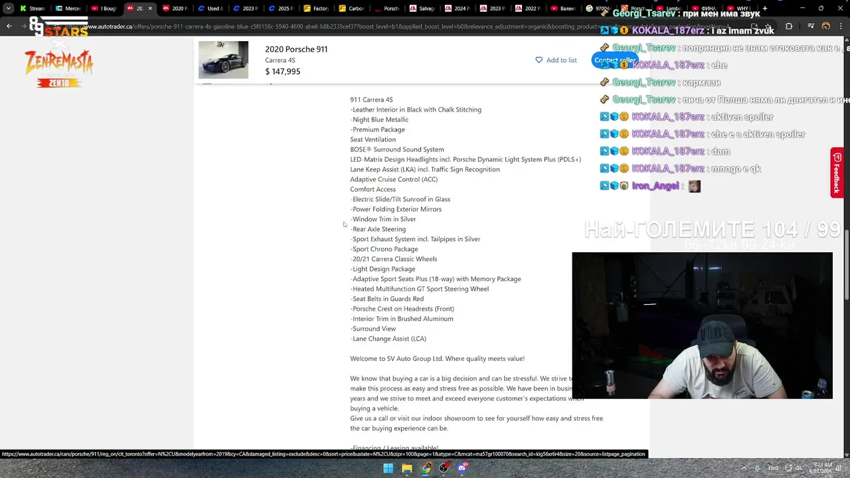
Task: Open the Porsche 911 listing thumbnail
Action: 223,60
